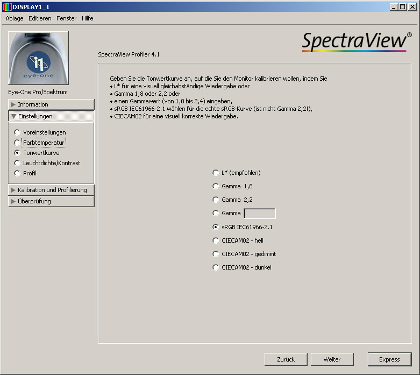The width and height of the screenshot is (420, 375).
Task: Click the custom Gamma value field
Action: point(260,214)
